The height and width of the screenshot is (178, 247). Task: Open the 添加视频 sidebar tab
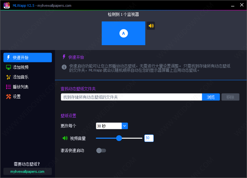28,67
